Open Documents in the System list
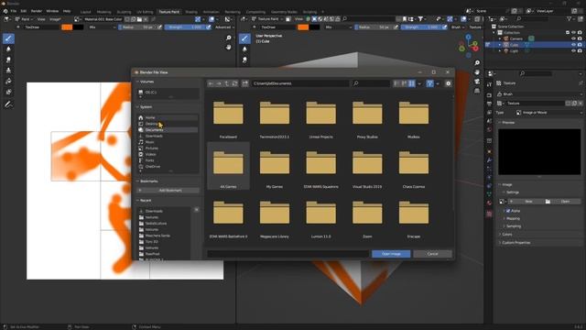The image size is (586, 330). pos(168,130)
